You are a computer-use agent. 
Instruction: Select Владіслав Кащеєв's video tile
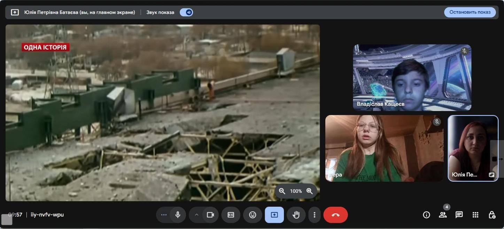point(412,77)
